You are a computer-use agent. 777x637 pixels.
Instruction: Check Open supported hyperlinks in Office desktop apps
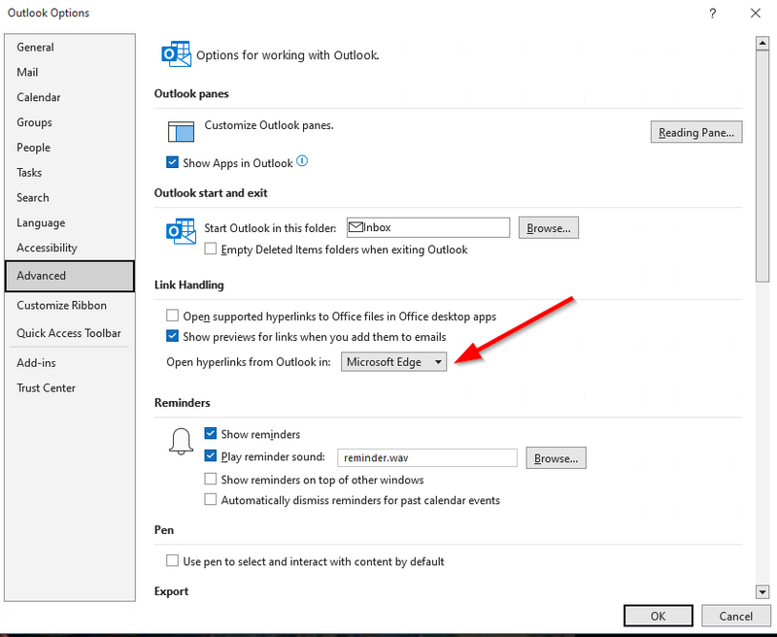point(172,316)
